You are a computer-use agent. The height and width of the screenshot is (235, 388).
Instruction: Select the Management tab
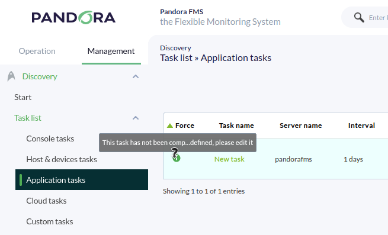(111, 51)
